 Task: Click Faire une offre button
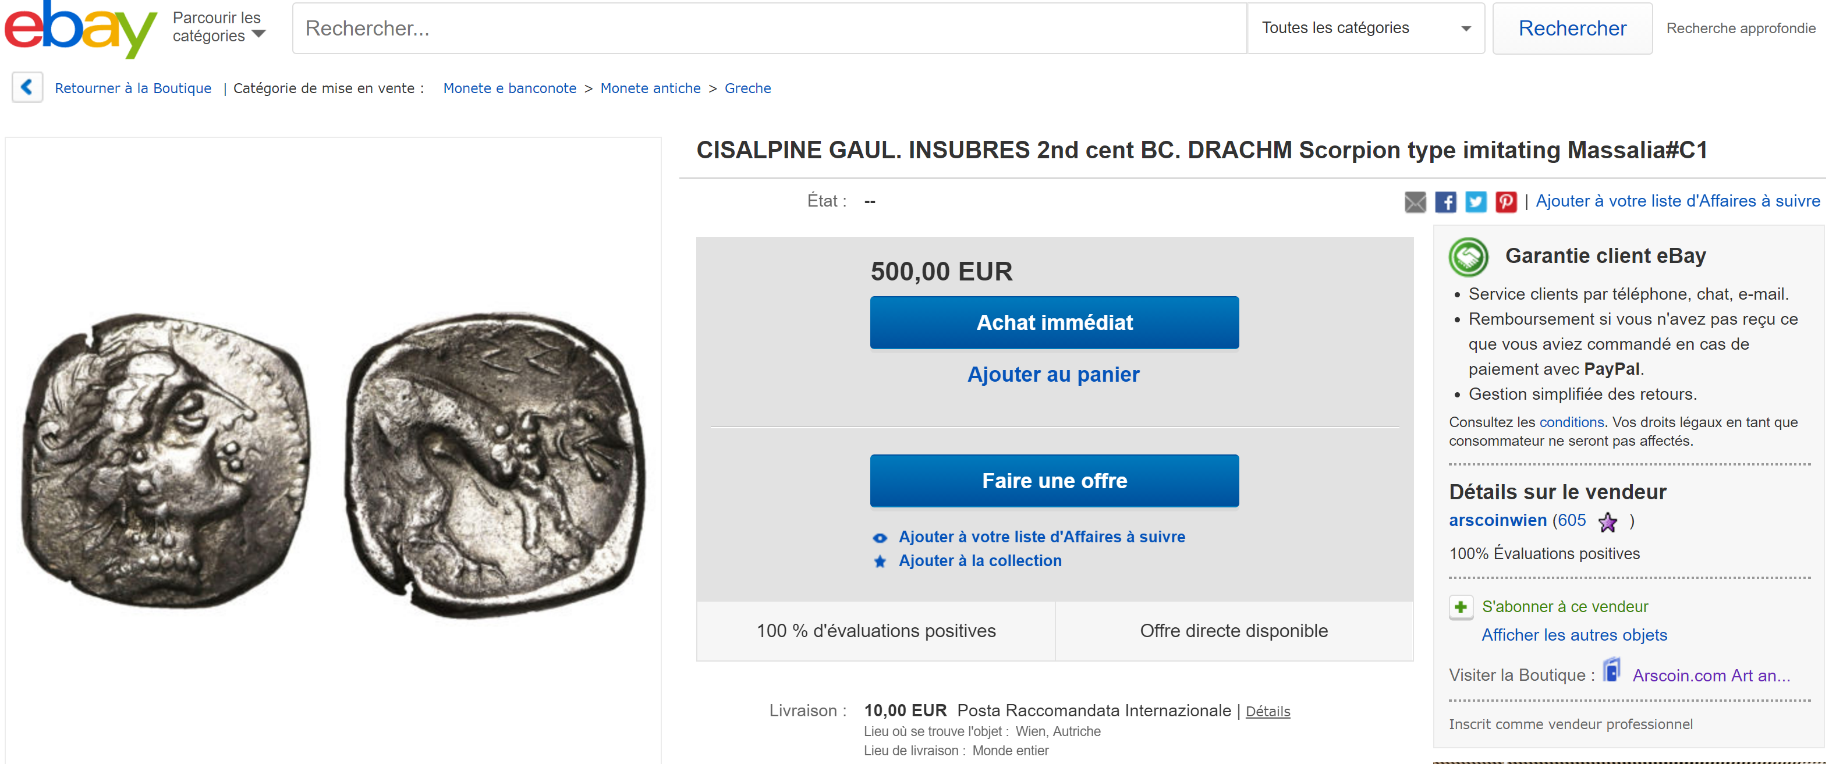tap(1054, 481)
